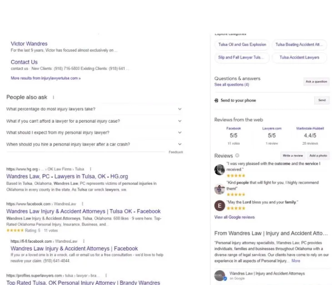Click Feedback under People also ask
This screenshot has width=332, height=285.
click(x=176, y=152)
